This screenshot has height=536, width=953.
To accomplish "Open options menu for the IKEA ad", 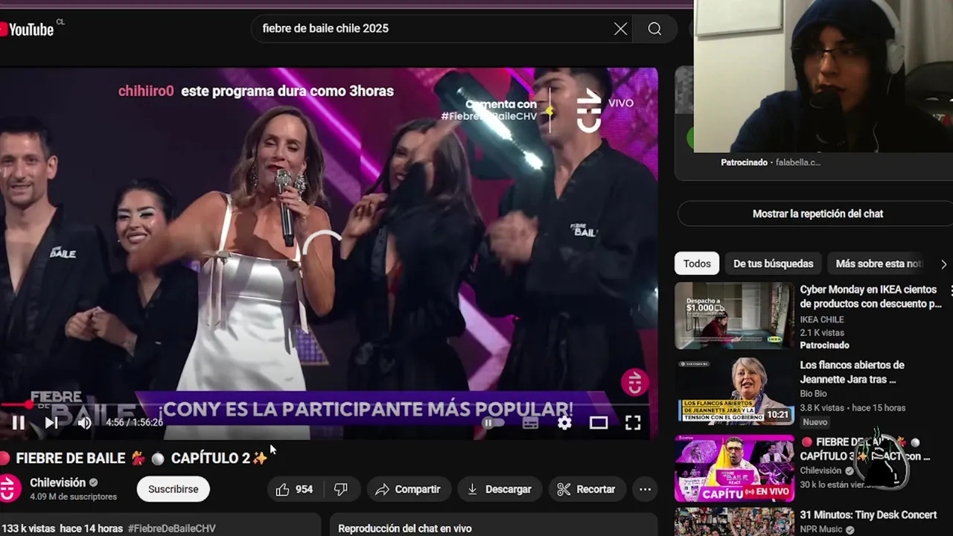I will tap(950, 290).
